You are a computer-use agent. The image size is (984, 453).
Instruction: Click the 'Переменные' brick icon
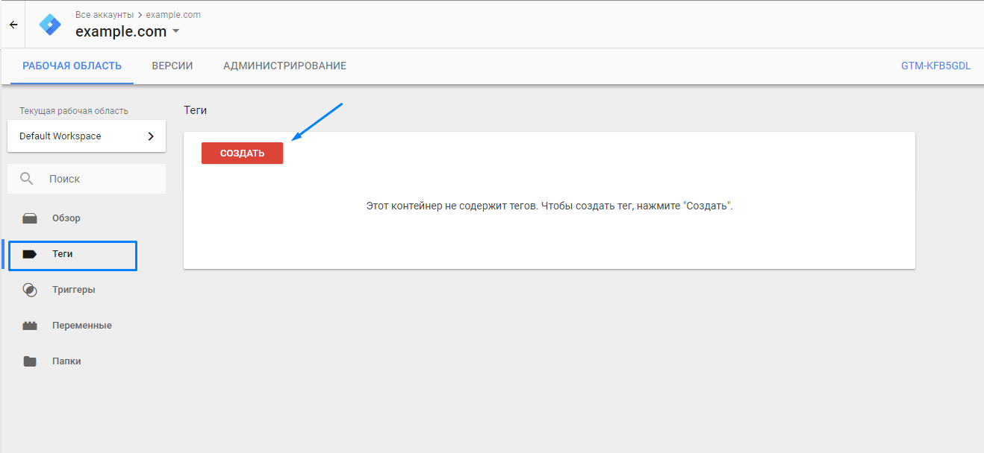click(x=30, y=326)
